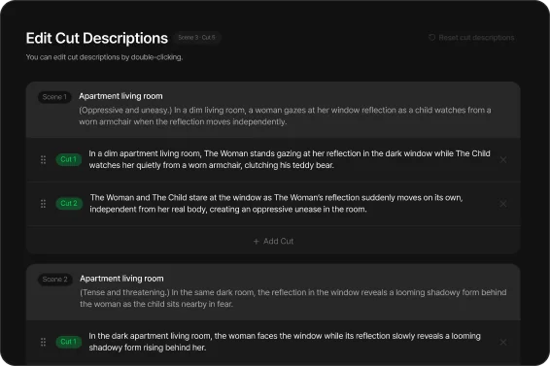Click the Scene 2 label badge
This screenshot has width=550, height=366.
pos(55,280)
